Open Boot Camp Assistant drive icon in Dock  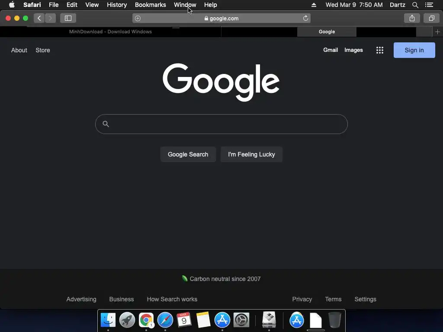[269, 319]
